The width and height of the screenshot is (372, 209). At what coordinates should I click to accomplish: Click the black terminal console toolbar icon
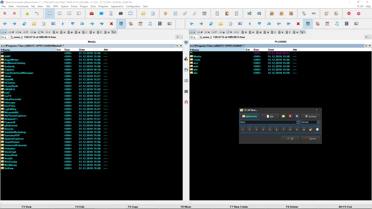(121, 14)
